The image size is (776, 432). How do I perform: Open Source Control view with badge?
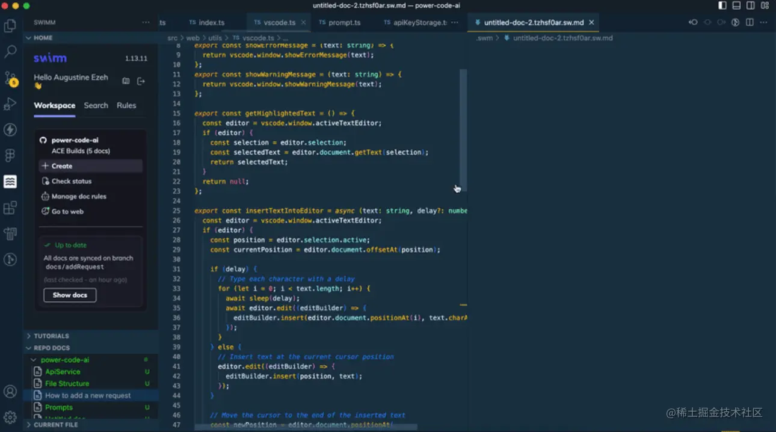(x=10, y=78)
